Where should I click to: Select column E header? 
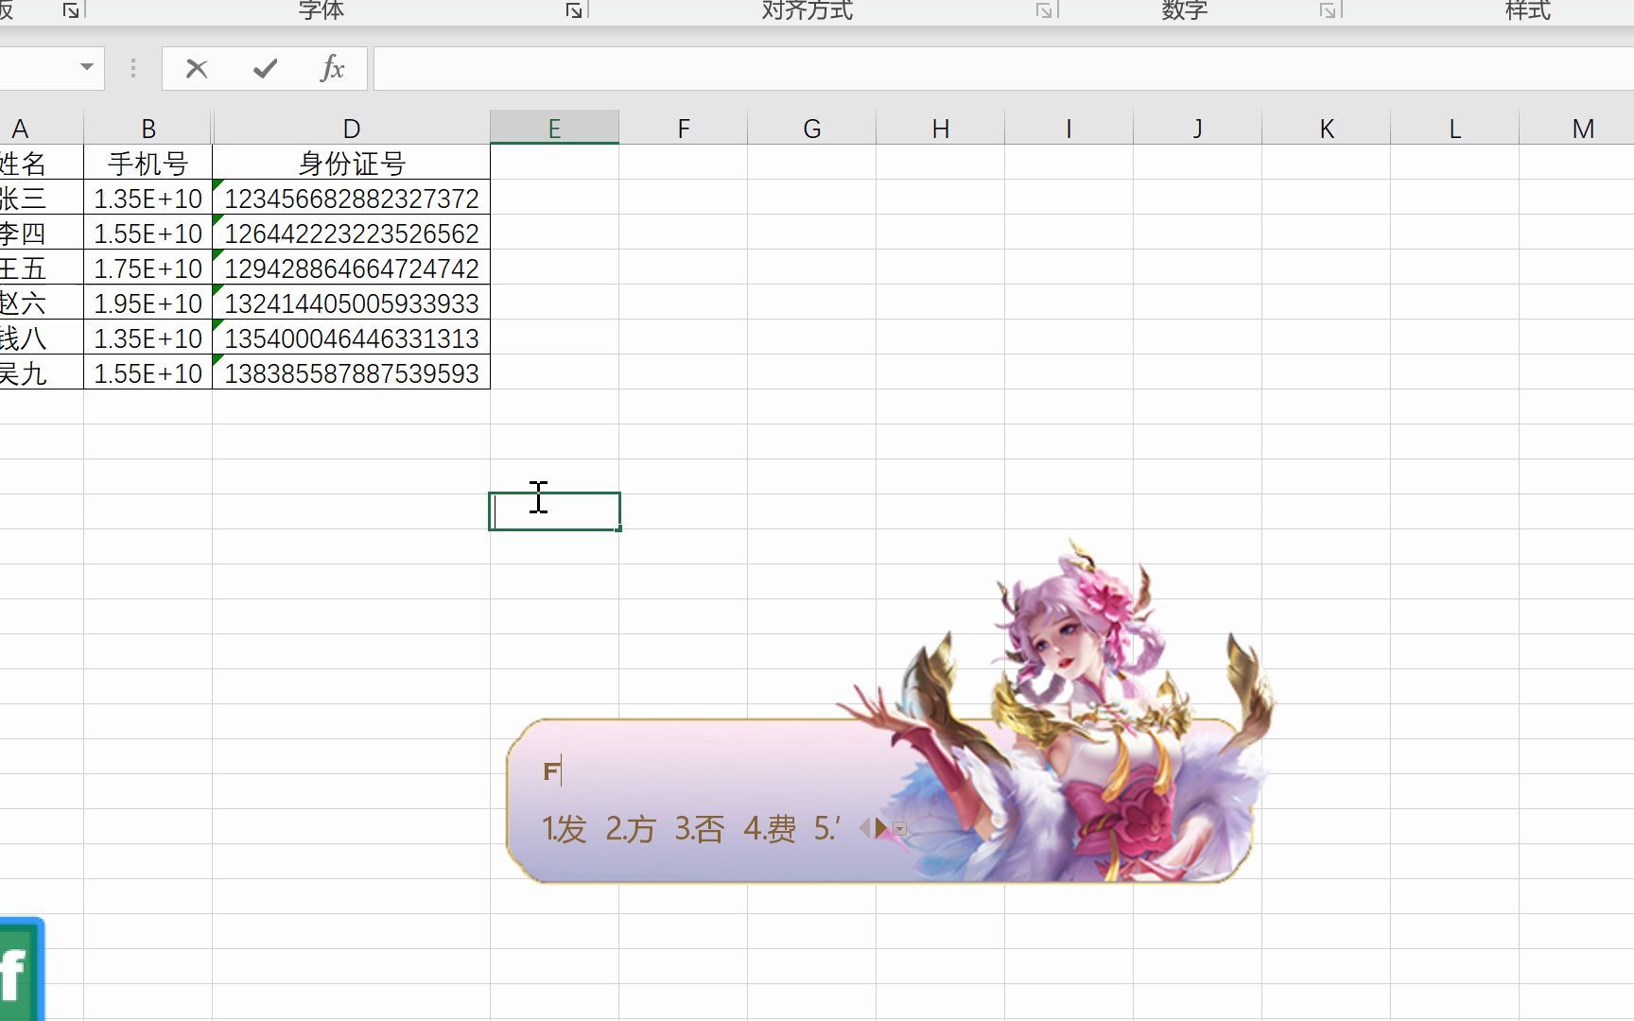click(554, 128)
